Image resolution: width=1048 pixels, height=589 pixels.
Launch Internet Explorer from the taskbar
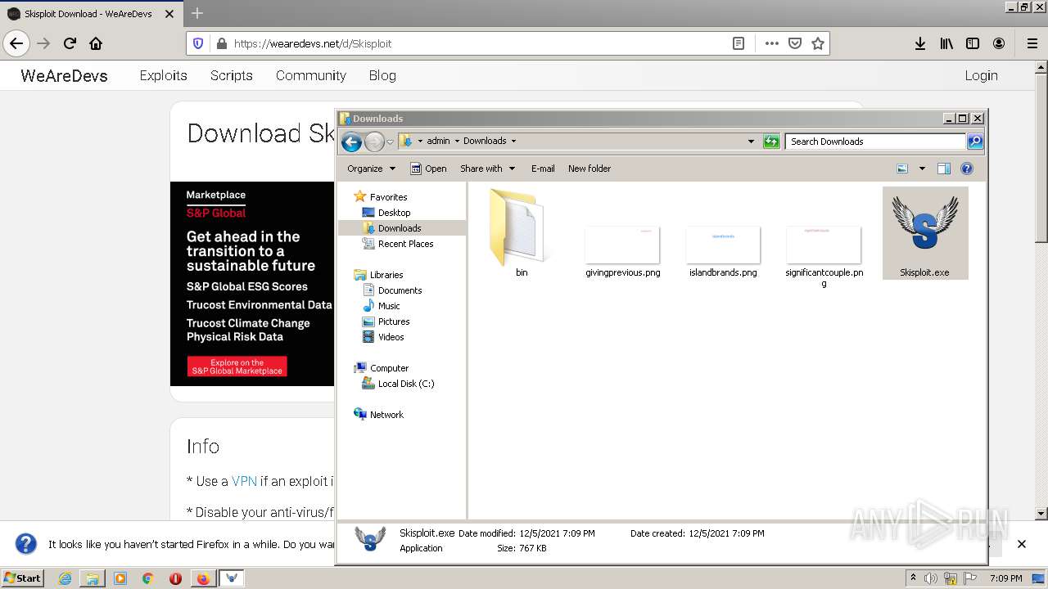[x=65, y=578]
